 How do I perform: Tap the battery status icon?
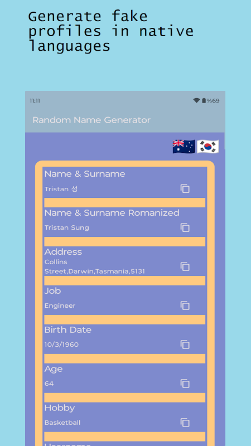click(x=204, y=100)
